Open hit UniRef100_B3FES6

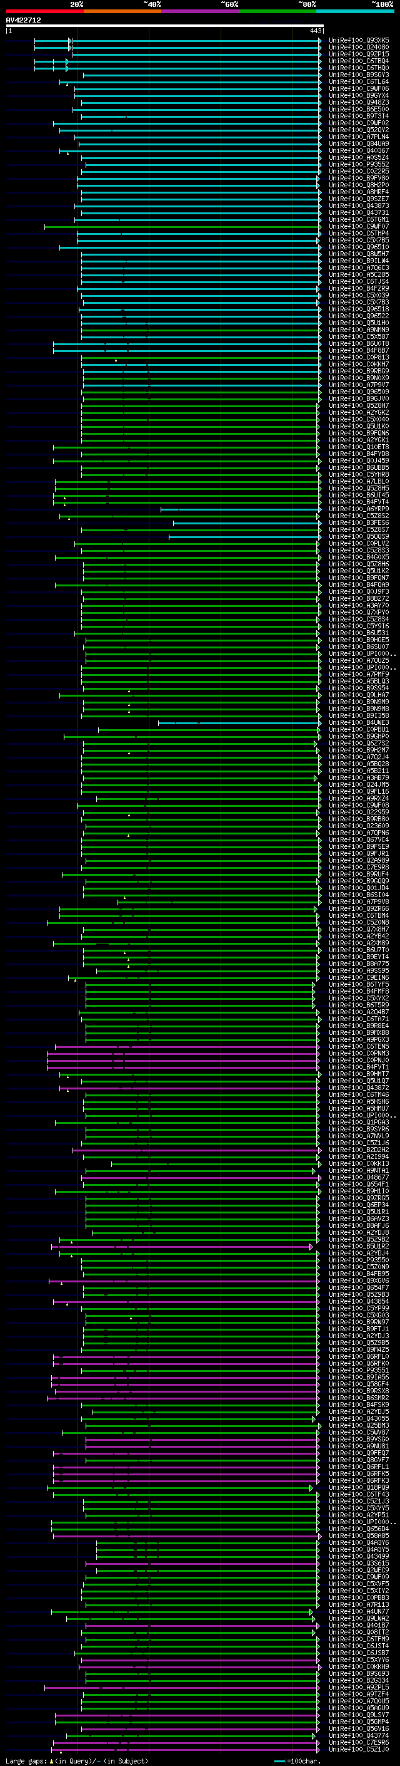pos(359,522)
